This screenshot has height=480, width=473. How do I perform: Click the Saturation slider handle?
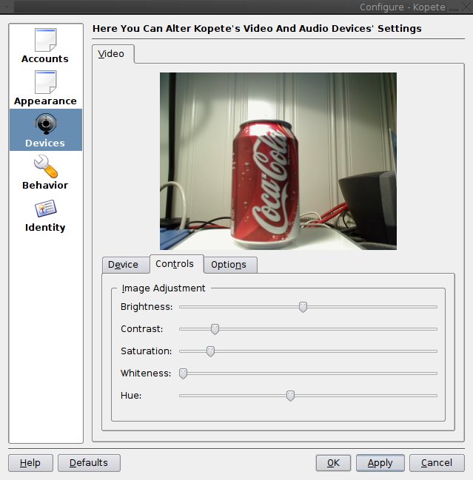(210, 351)
